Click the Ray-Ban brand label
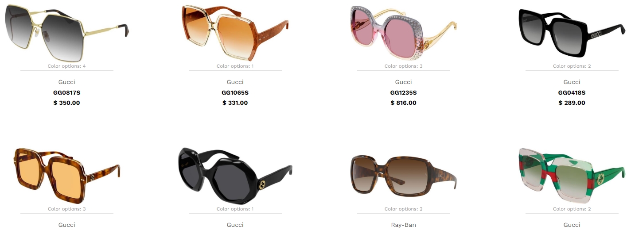The image size is (627, 230). click(403, 225)
